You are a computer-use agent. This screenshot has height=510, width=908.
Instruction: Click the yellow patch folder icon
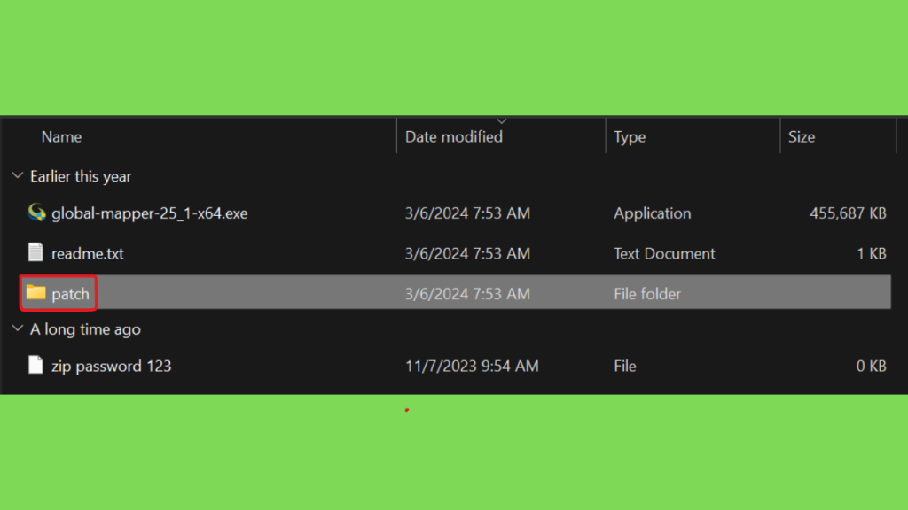[35, 292]
